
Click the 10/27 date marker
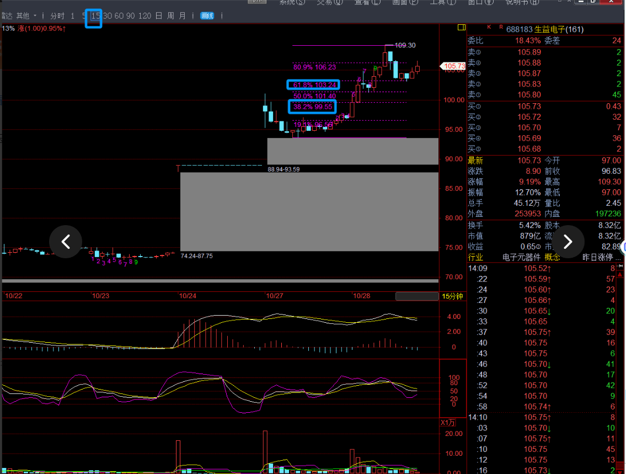275,296
